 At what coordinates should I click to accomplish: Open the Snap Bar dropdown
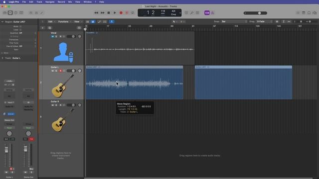[234, 21]
